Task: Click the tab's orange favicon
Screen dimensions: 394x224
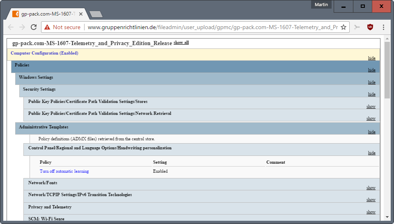Action: pyautogui.click(x=16, y=14)
